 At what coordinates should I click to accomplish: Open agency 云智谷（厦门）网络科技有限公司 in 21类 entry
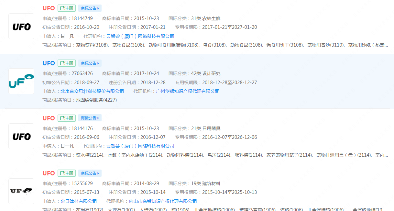point(140,146)
